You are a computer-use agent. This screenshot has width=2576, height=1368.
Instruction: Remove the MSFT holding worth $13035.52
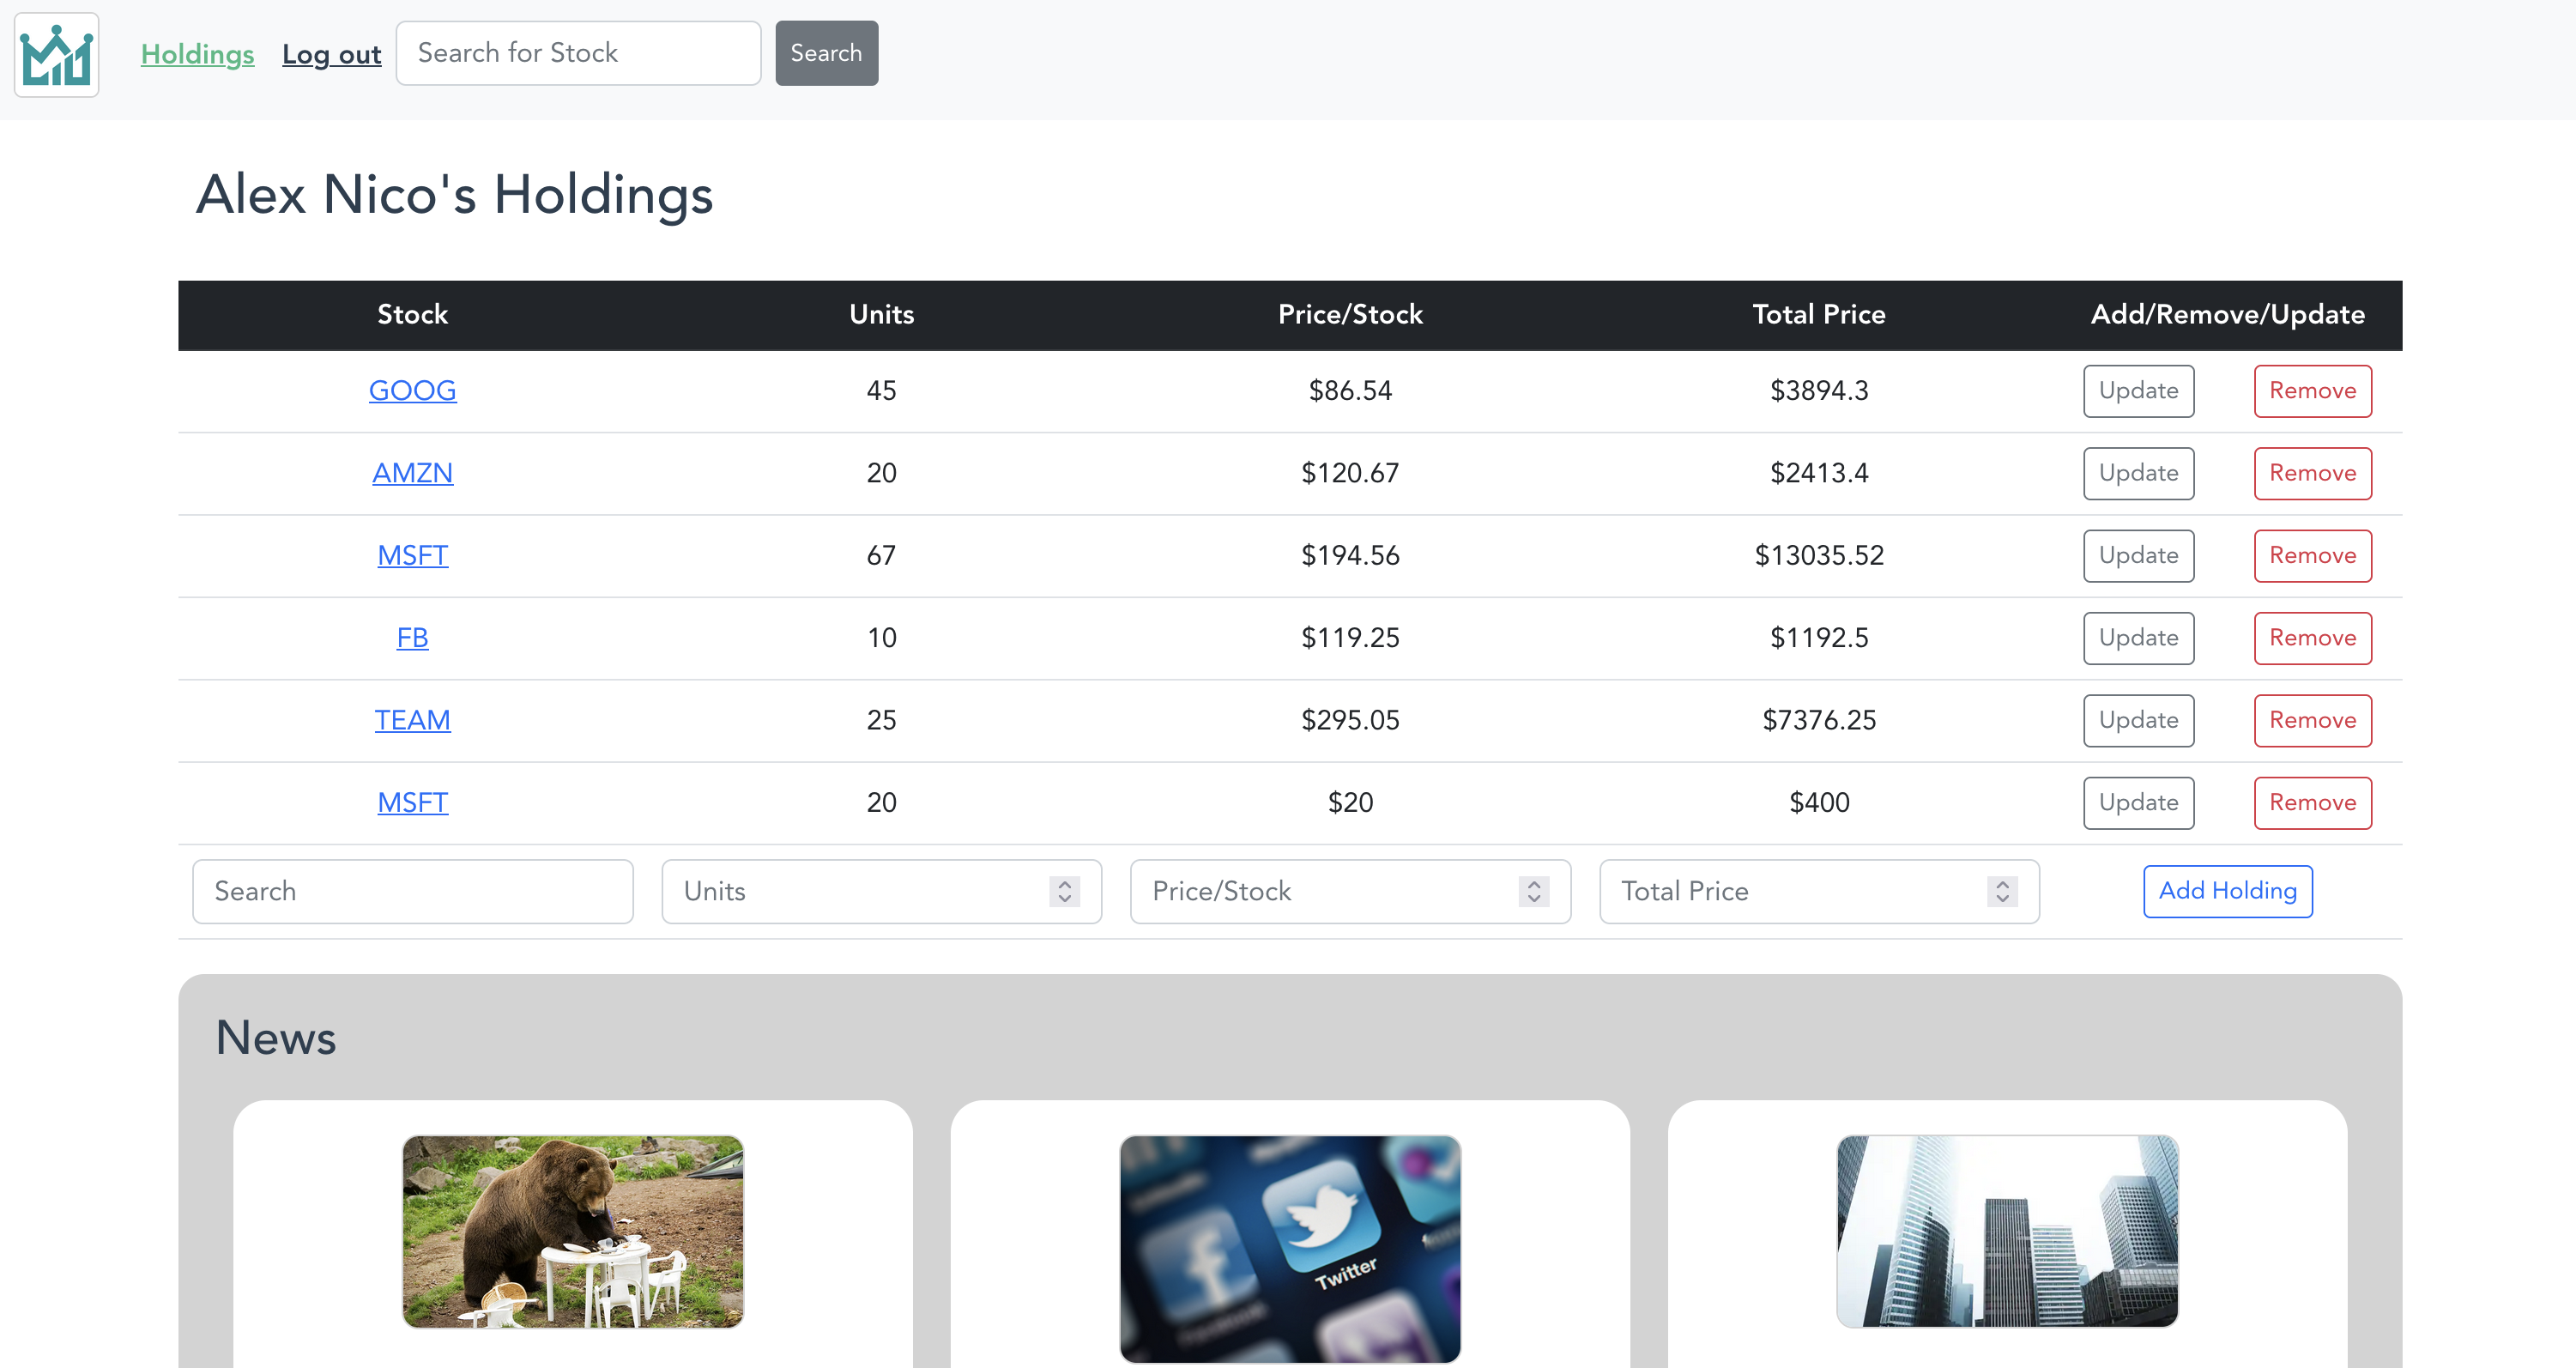point(2312,556)
